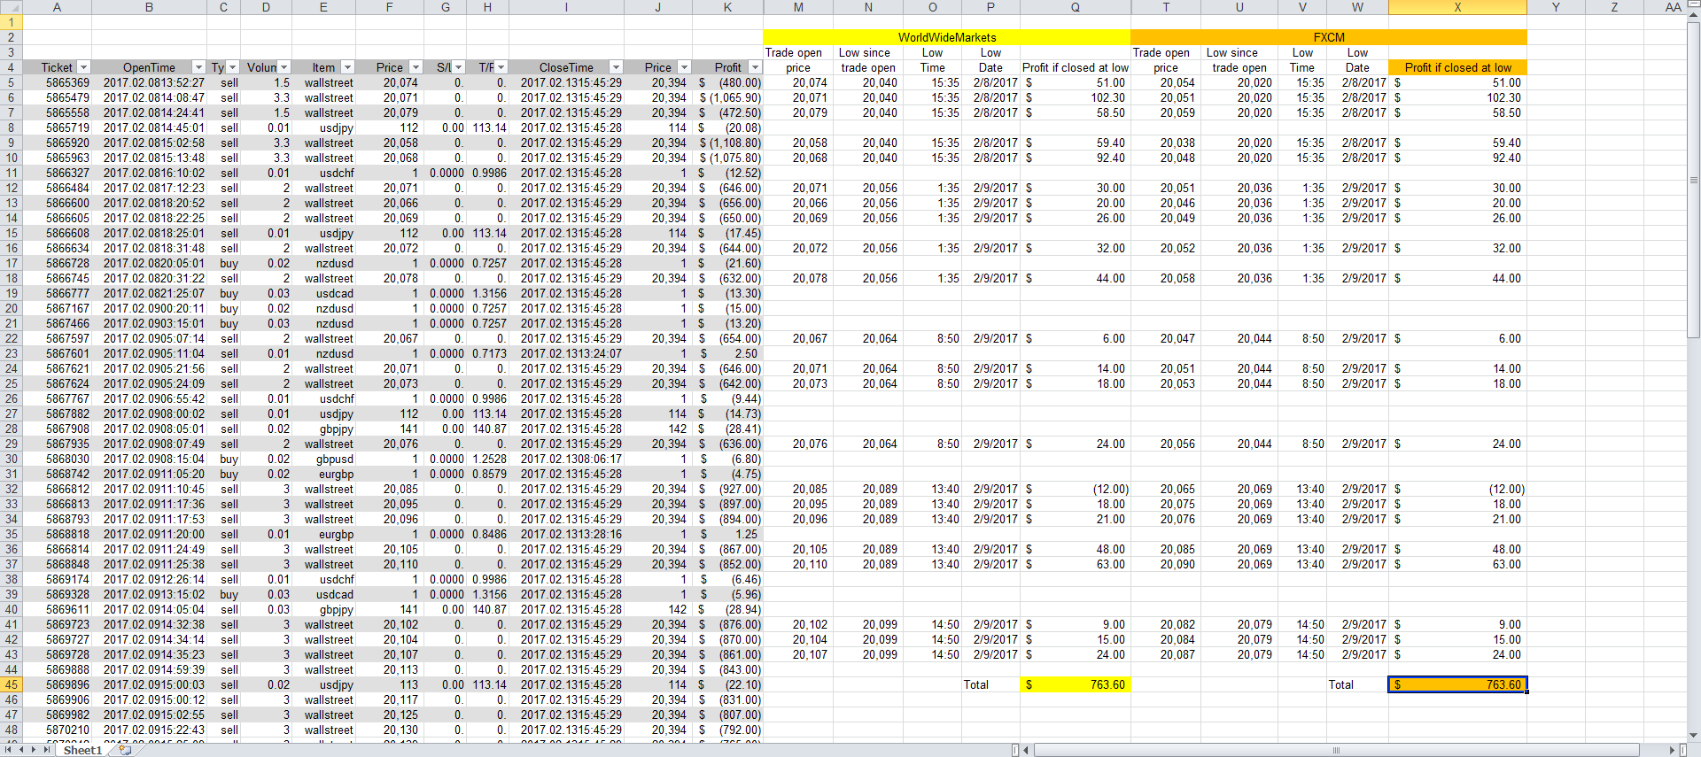Select the column A header

(57, 7)
